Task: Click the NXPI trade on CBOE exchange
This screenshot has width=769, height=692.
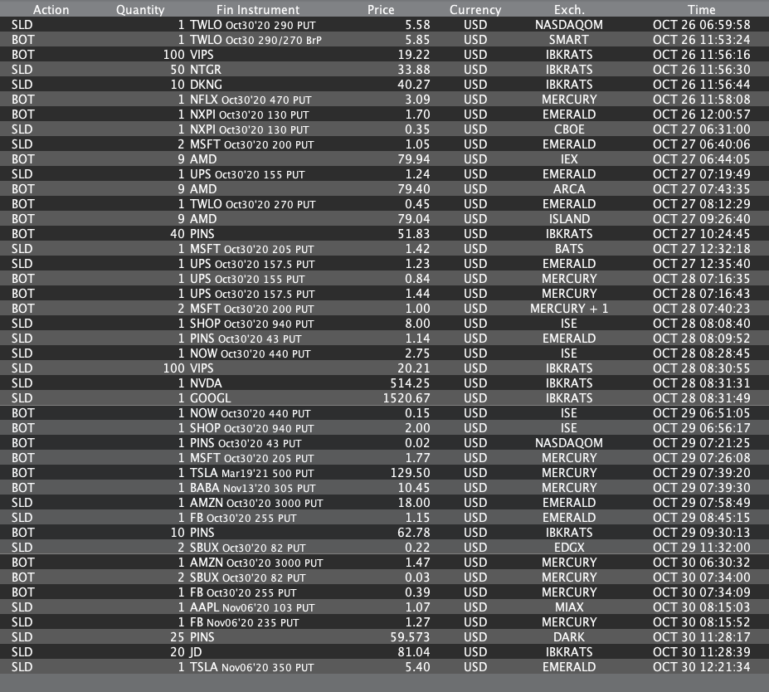Action: pyautogui.click(x=385, y=129)
